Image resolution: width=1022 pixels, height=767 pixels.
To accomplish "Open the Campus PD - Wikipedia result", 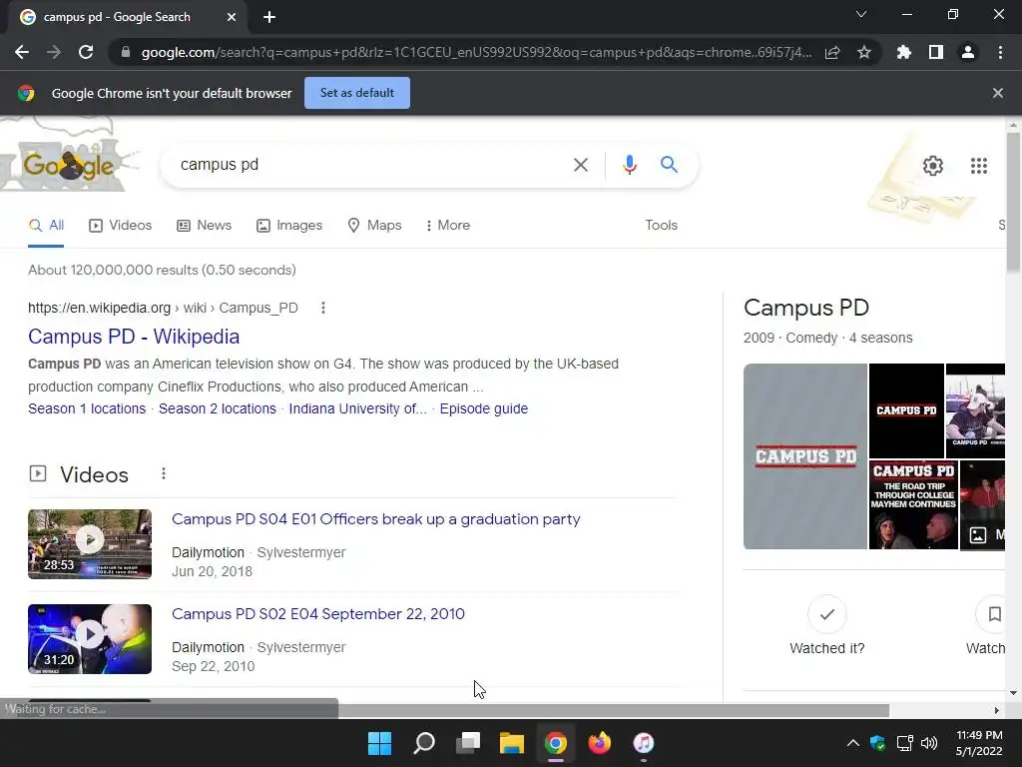I will 134,337.
